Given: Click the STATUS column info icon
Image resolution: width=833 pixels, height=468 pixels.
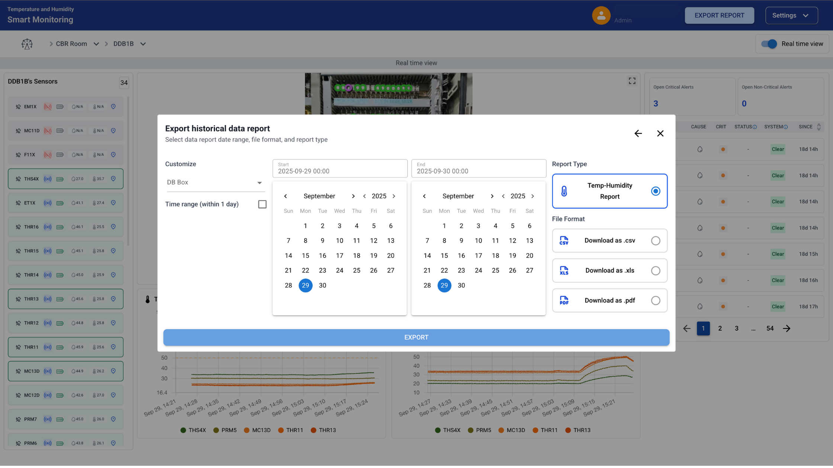Looking at the screenshot, I should tap(755, 127).
